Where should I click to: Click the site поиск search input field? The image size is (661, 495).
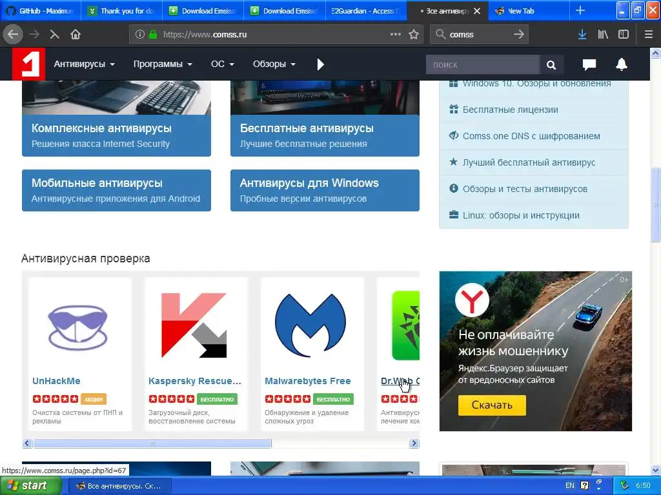click(483, 65)
